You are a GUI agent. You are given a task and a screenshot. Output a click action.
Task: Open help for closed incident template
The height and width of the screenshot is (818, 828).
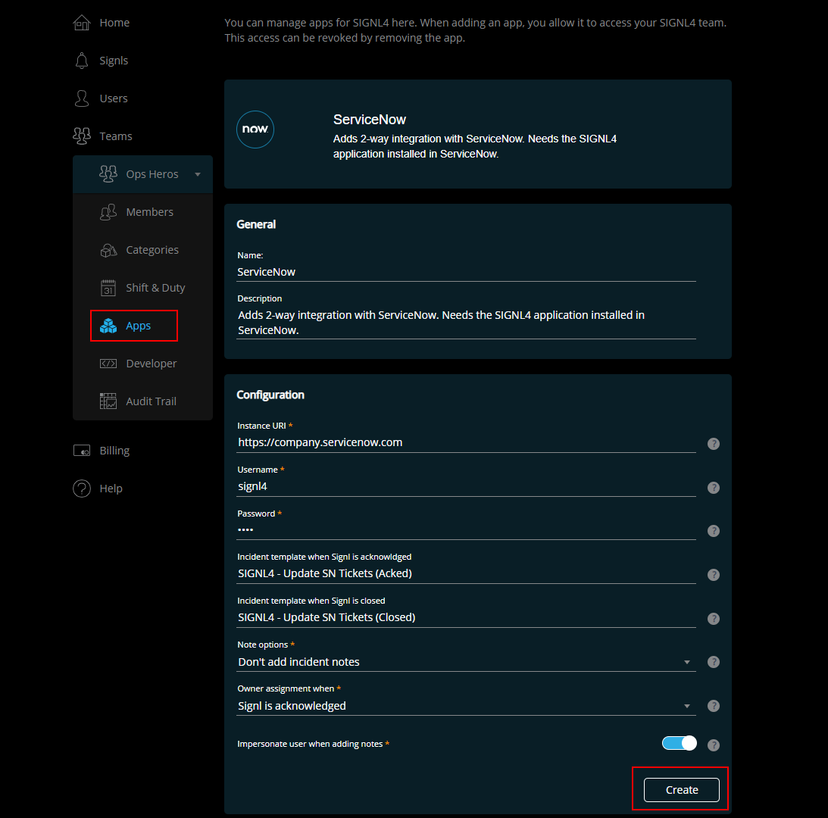click(x=714, y=618)
